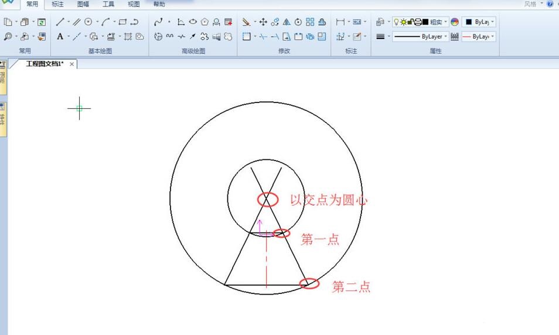Toggle layer print printer icon

[x=418, y=22]
